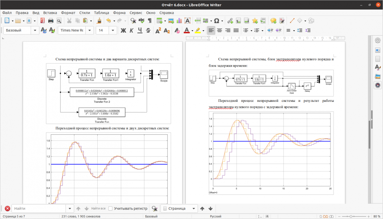Insert a special character (Omega icon)
Image resolution: width=383 pixels, height=219 pixels.
[217, 21]
